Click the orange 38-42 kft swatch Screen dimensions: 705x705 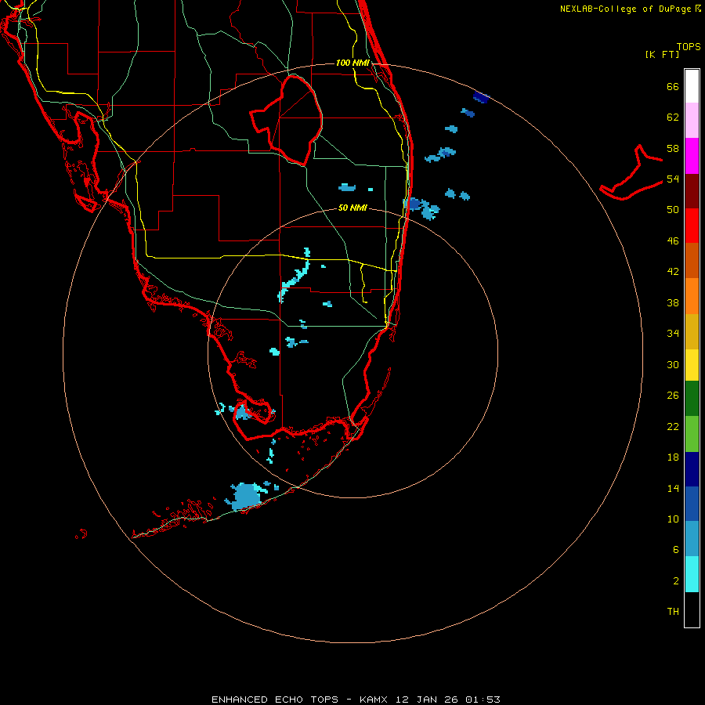[692, 296]
